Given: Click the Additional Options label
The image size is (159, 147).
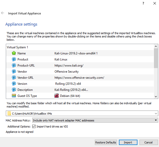Looking at the screenshot, I should [x=19, y=127].
